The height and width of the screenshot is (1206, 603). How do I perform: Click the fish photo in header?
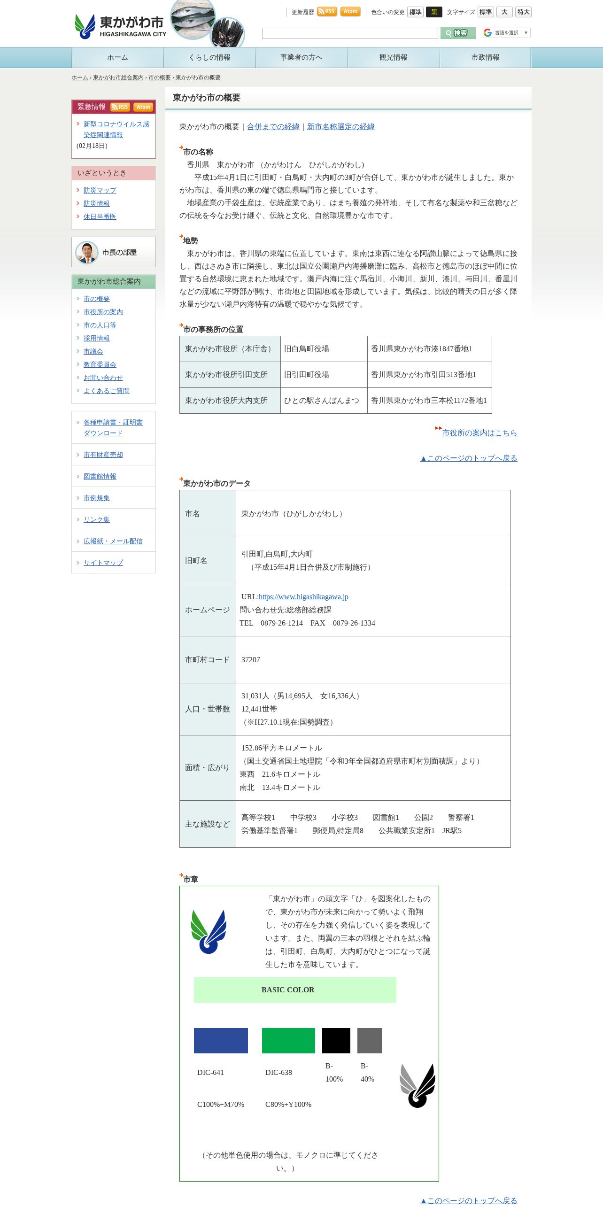193,19
